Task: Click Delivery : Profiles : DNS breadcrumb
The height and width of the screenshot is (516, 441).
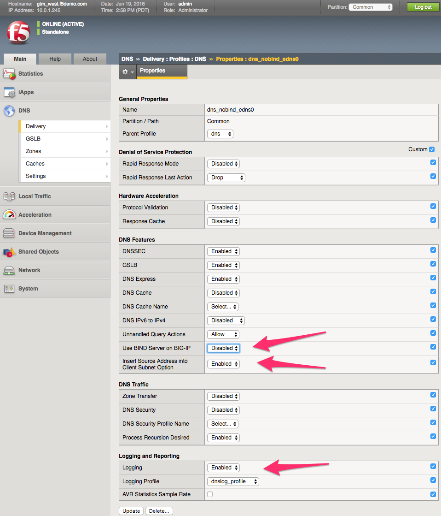Action: pyautogui.click(x=174, y=59)
